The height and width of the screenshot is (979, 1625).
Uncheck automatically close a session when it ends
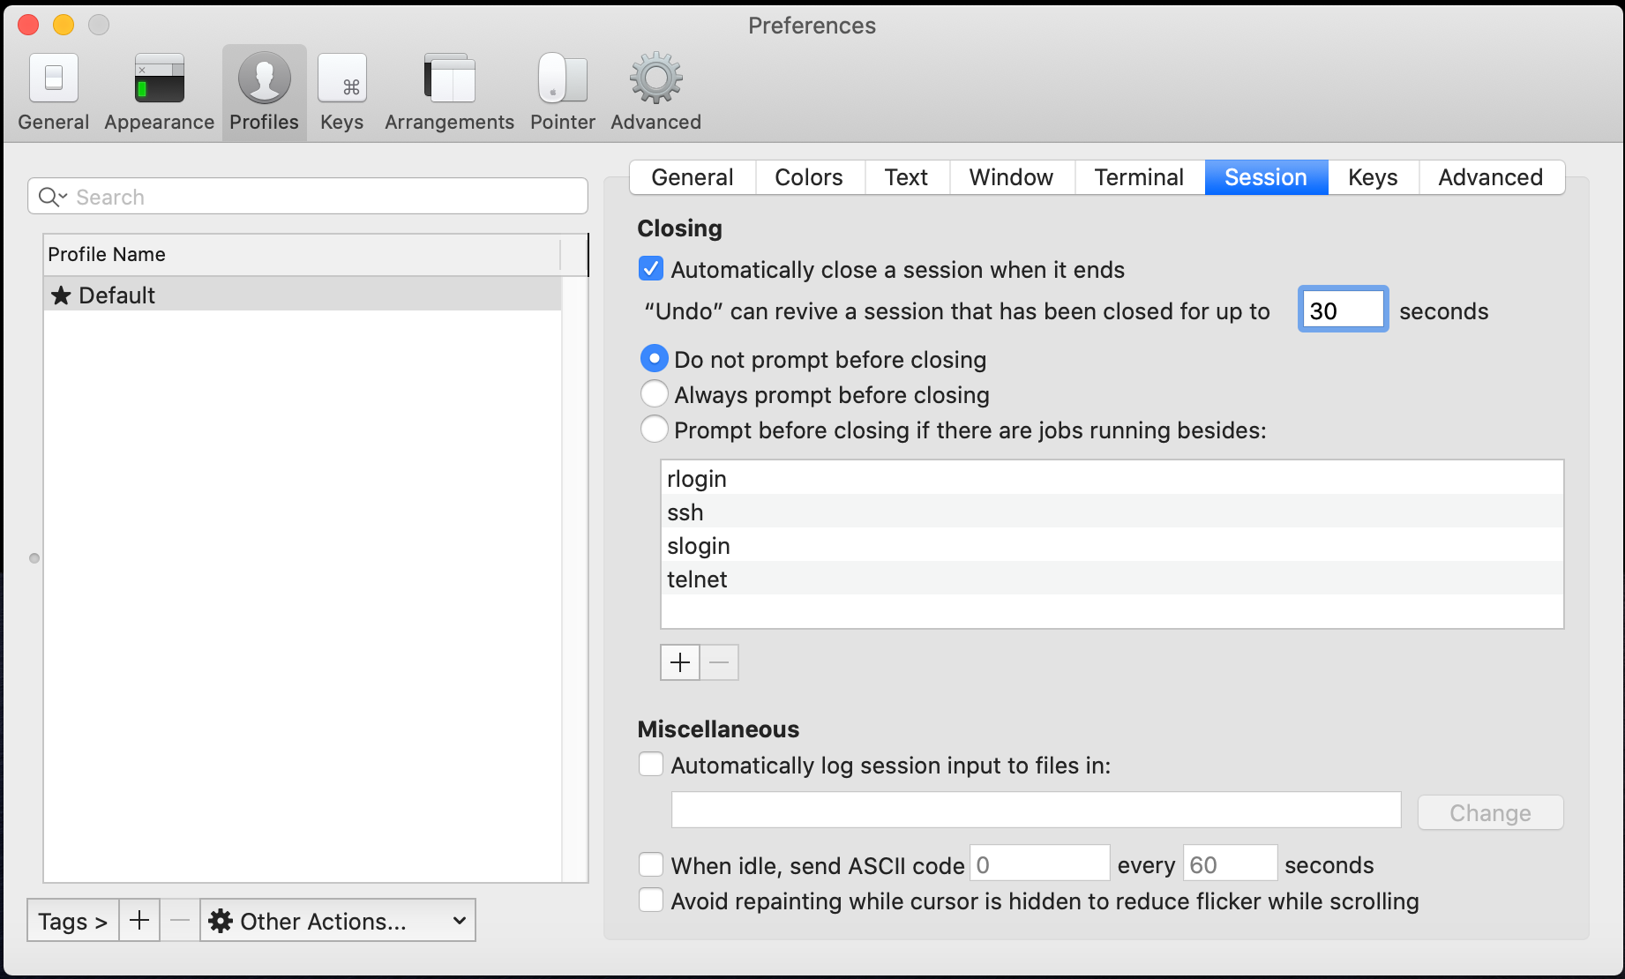point(650,269)
